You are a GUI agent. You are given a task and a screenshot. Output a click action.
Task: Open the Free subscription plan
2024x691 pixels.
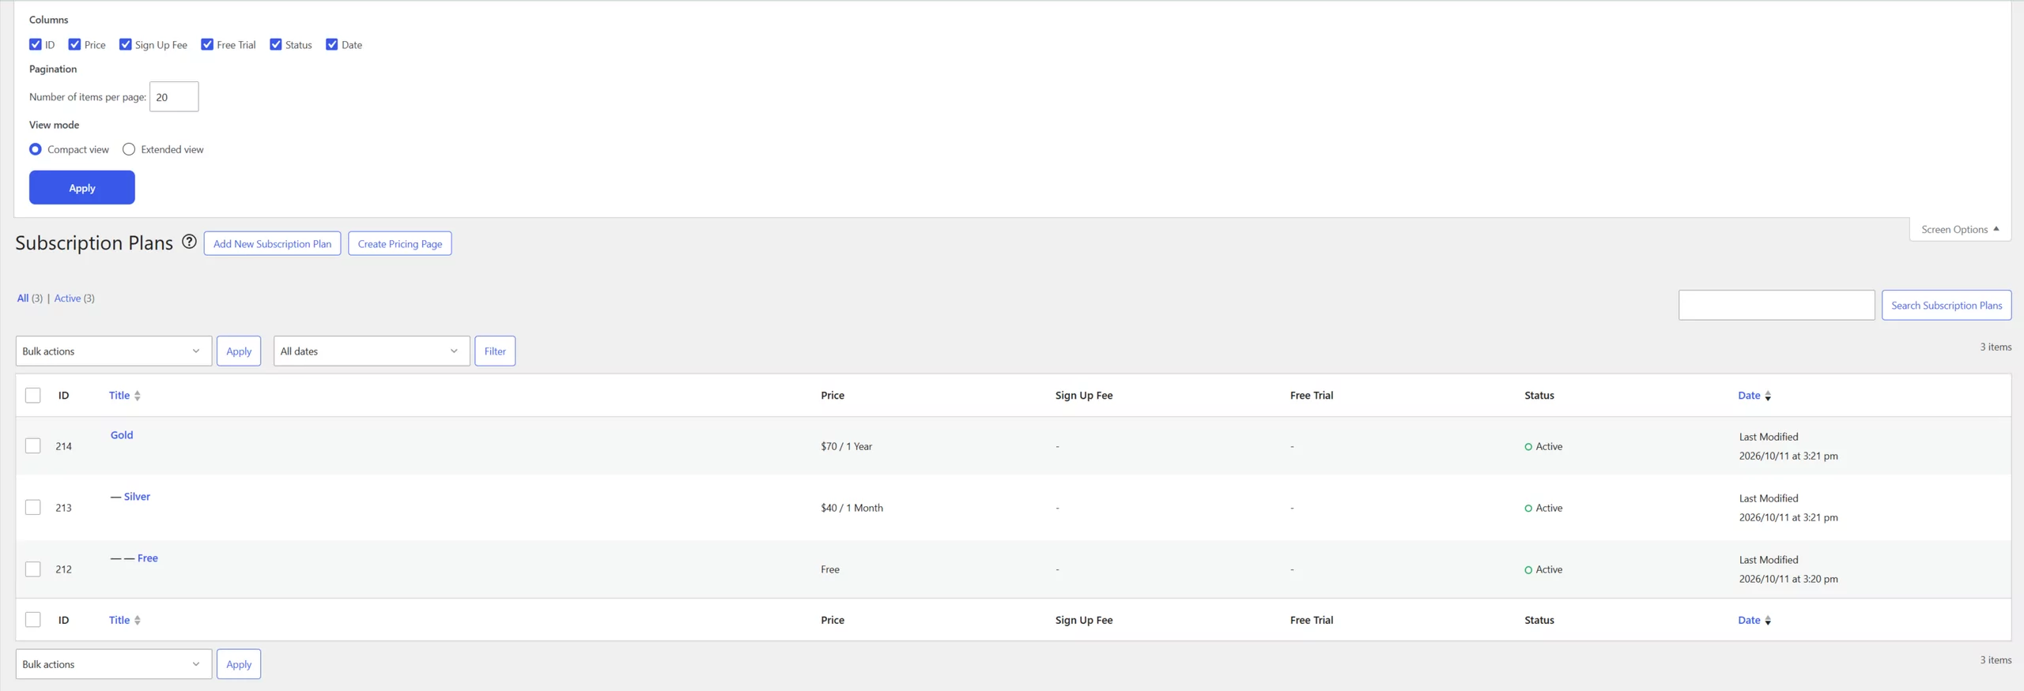(148, 558)
